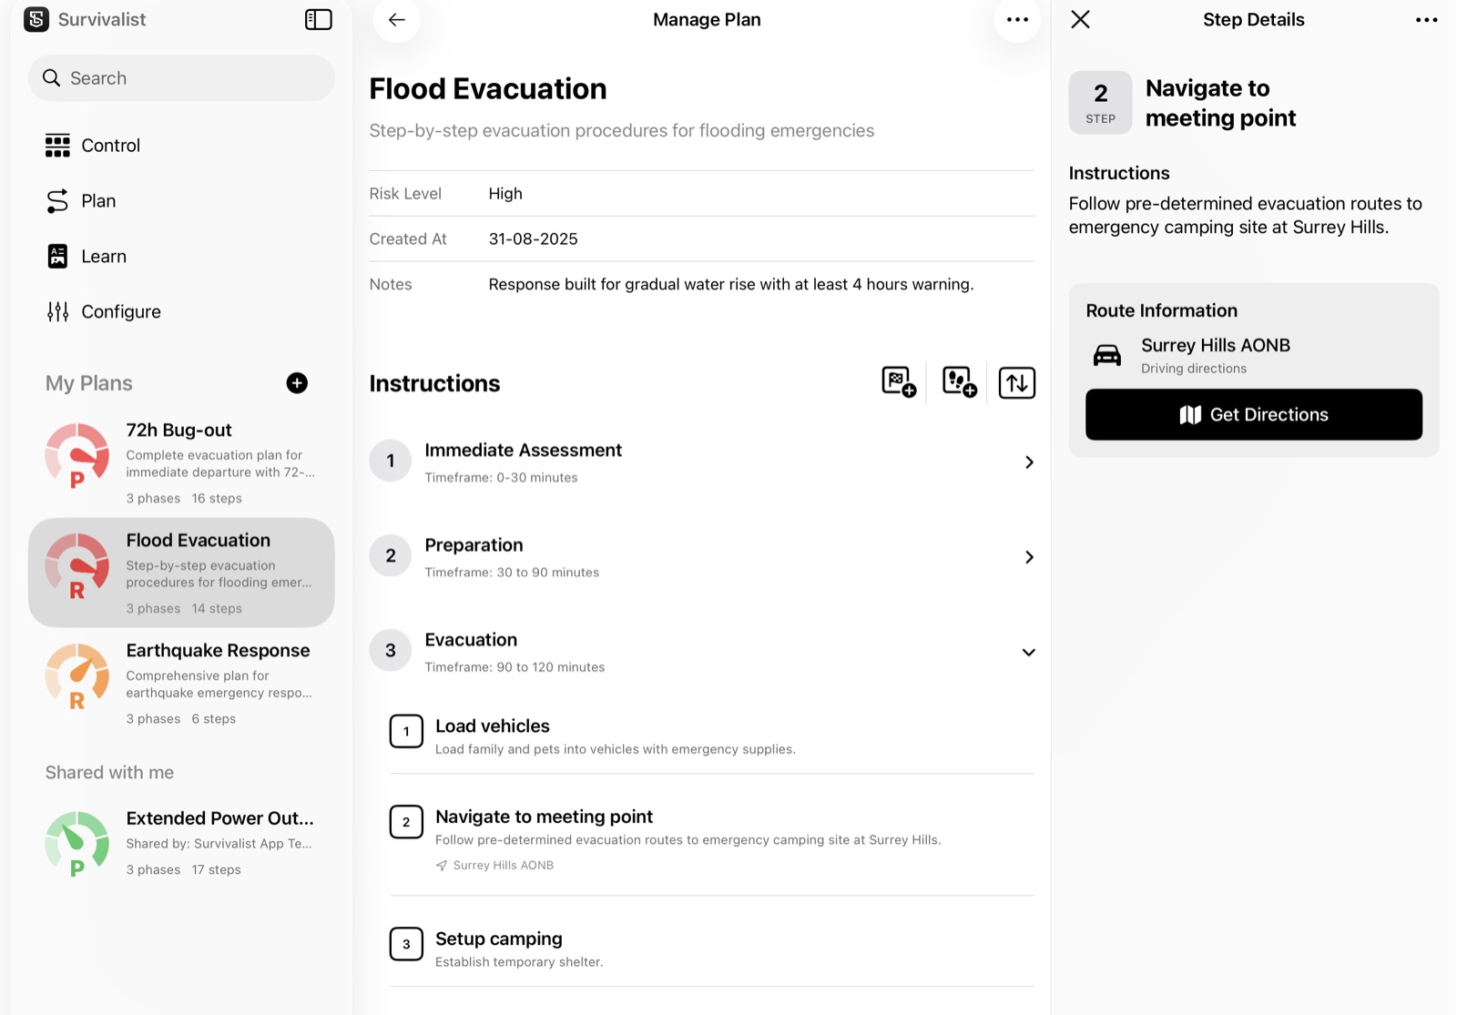The width and height of the screenshot is (1457, 1015).
Task: Toggle the sidebar panel icon
Action: click(318, 19)
